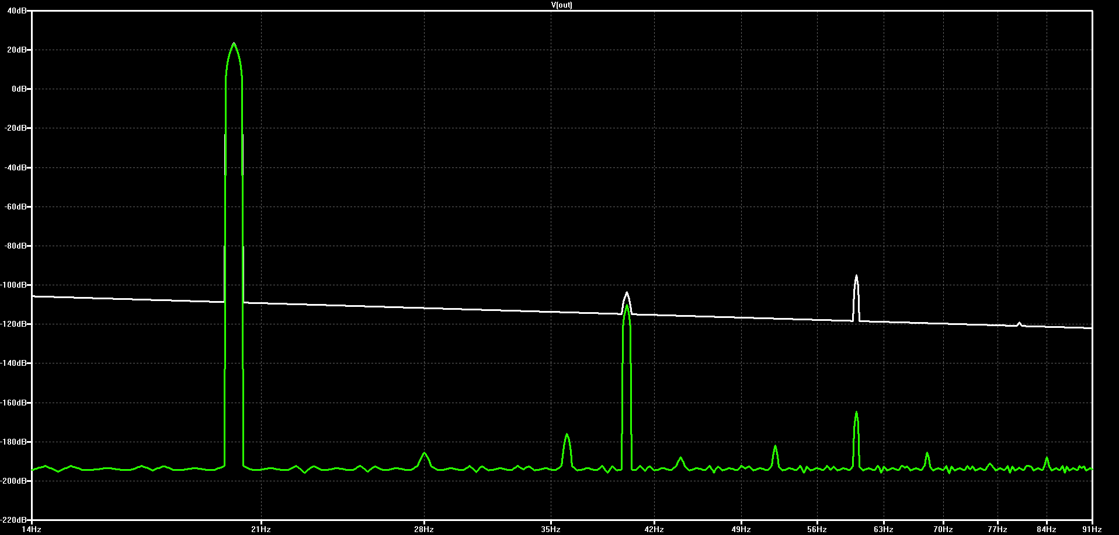Image resolution: width=1119 pixels, height=535 pixels.
Task: Click the white trace peak near 40Hz
Action: click(627, 293)
